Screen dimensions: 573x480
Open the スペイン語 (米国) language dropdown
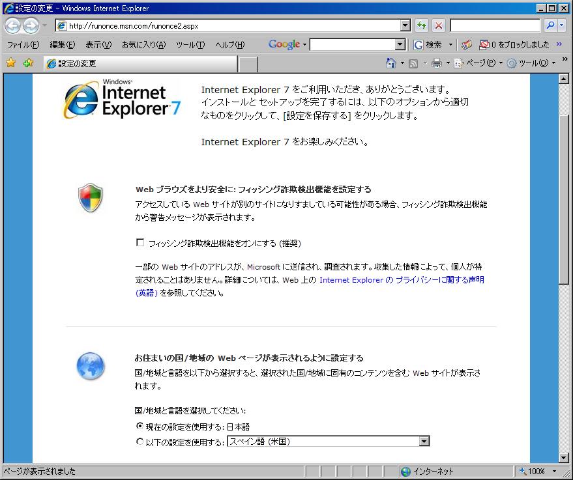point(328,442)
